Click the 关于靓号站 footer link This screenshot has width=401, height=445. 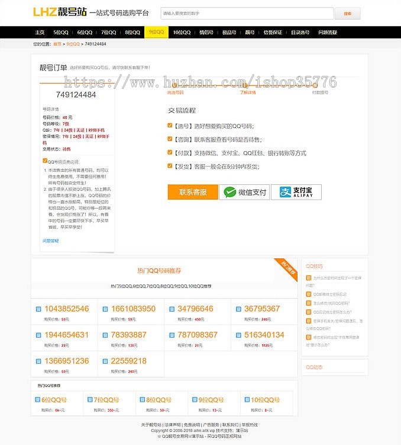[x=151, y=425]
